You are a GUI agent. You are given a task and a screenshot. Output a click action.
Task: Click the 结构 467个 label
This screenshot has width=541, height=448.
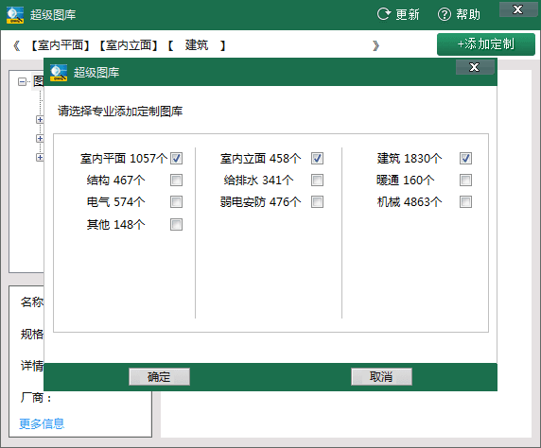(115, 181)
